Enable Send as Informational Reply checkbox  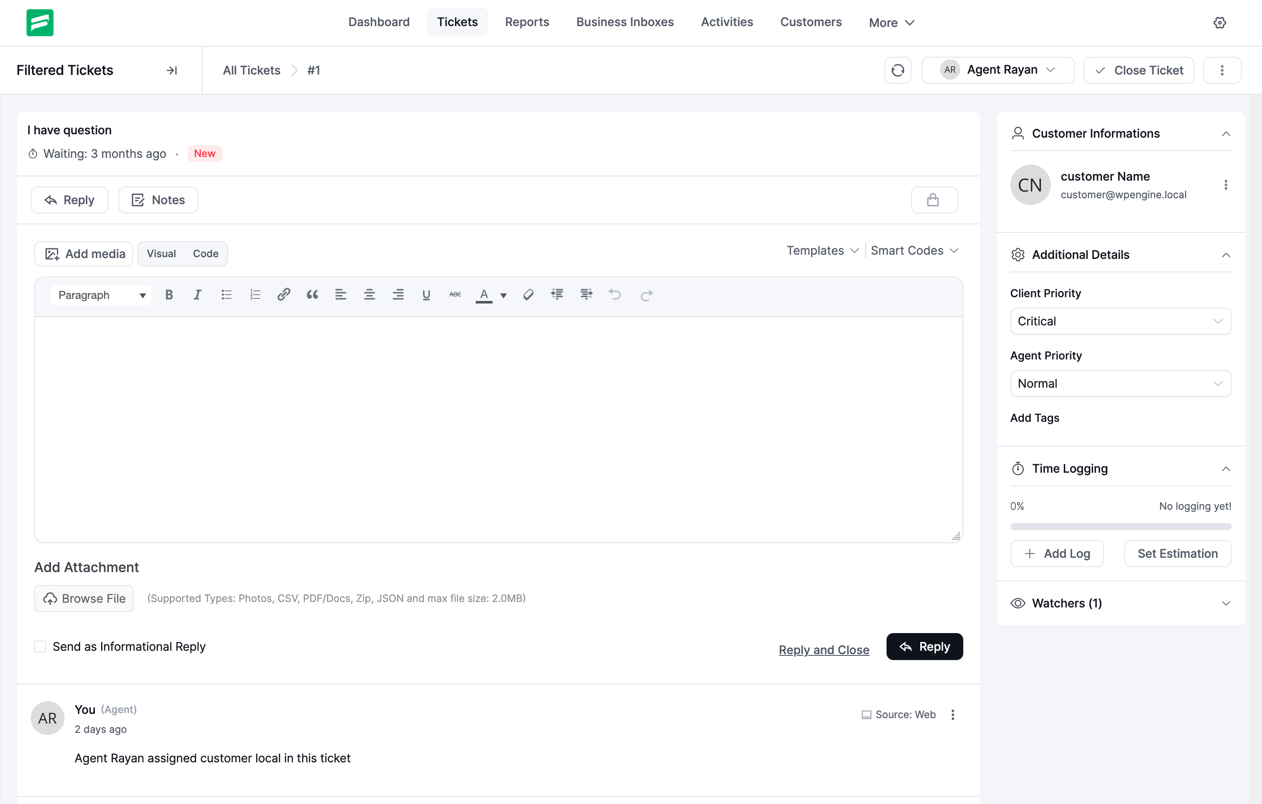click(x=40, y=647)
